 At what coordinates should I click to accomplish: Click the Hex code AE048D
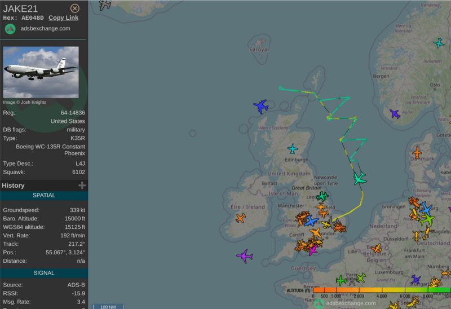click(33, 18)
